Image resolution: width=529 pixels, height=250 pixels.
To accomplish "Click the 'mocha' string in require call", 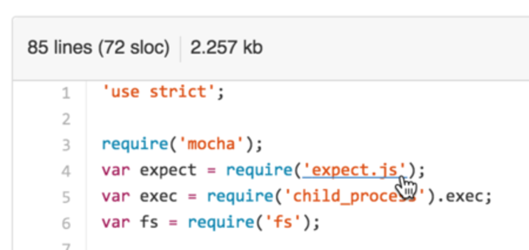I will [x=212, y=144].
